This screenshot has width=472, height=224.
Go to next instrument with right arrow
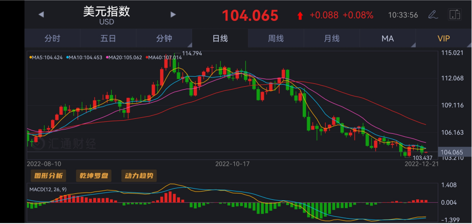[x=173, y=15]
